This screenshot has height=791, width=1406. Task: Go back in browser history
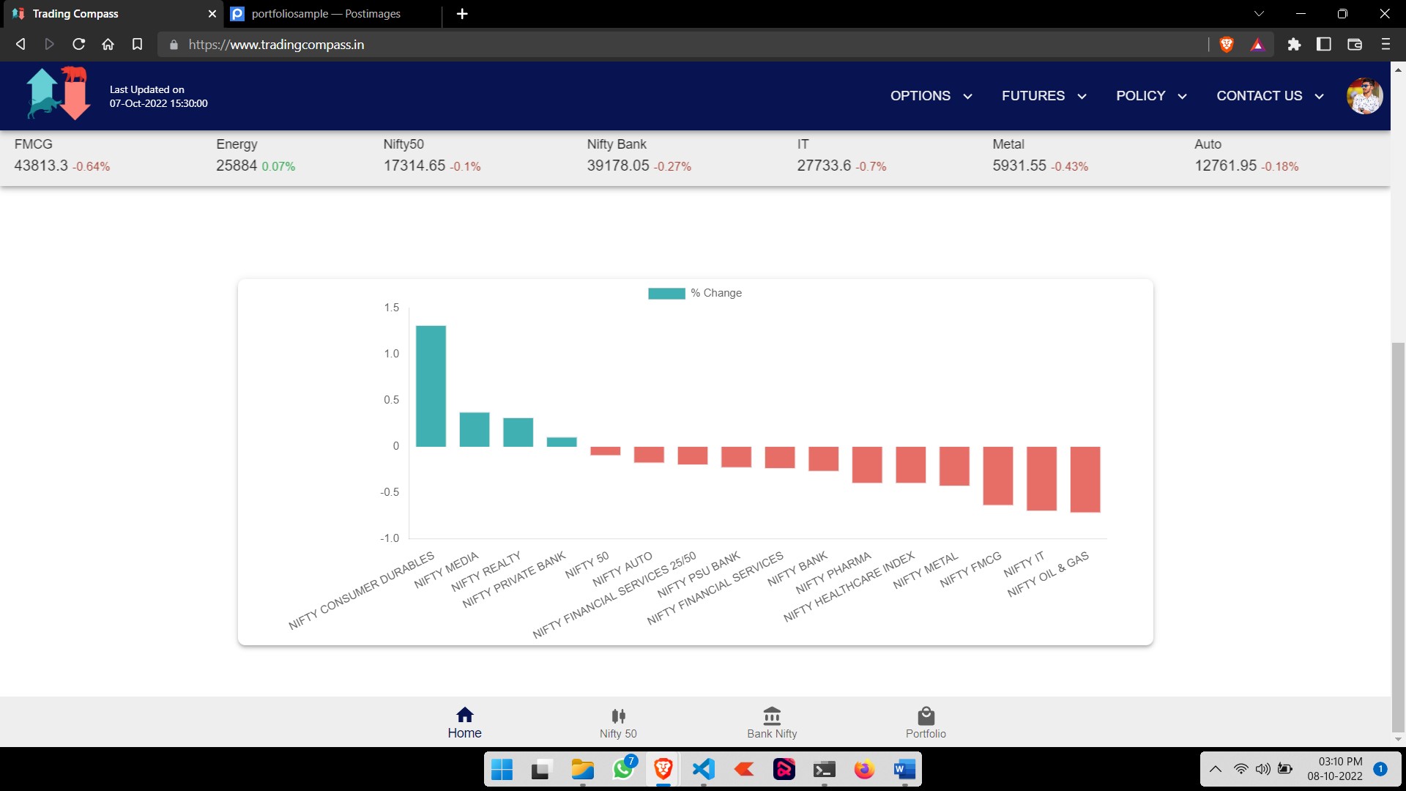[21, 44]
